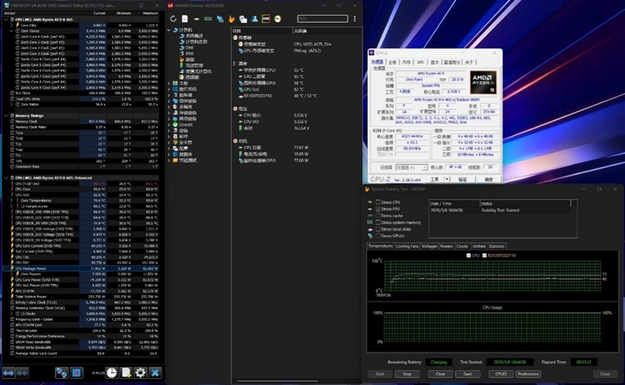Click HWiNFO blue square icon with red arrow
625x385 pixels.
click(x=77, y=373)
